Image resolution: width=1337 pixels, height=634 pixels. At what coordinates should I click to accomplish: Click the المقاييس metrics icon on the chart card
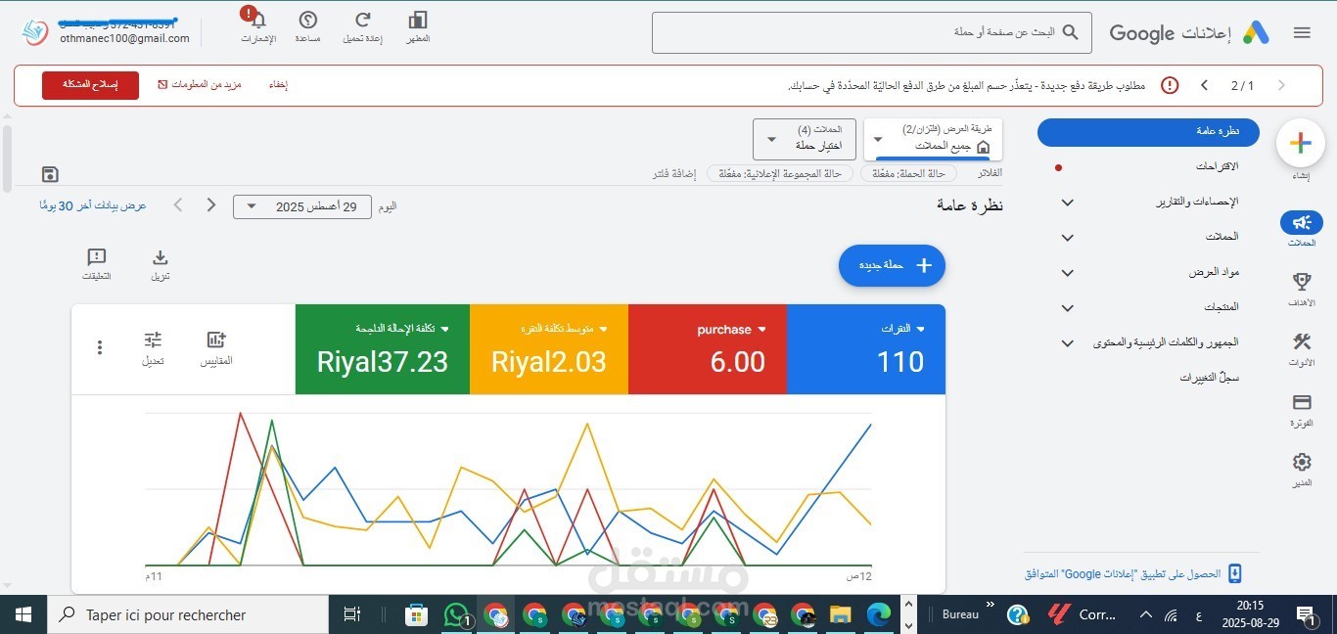point(215,340)
